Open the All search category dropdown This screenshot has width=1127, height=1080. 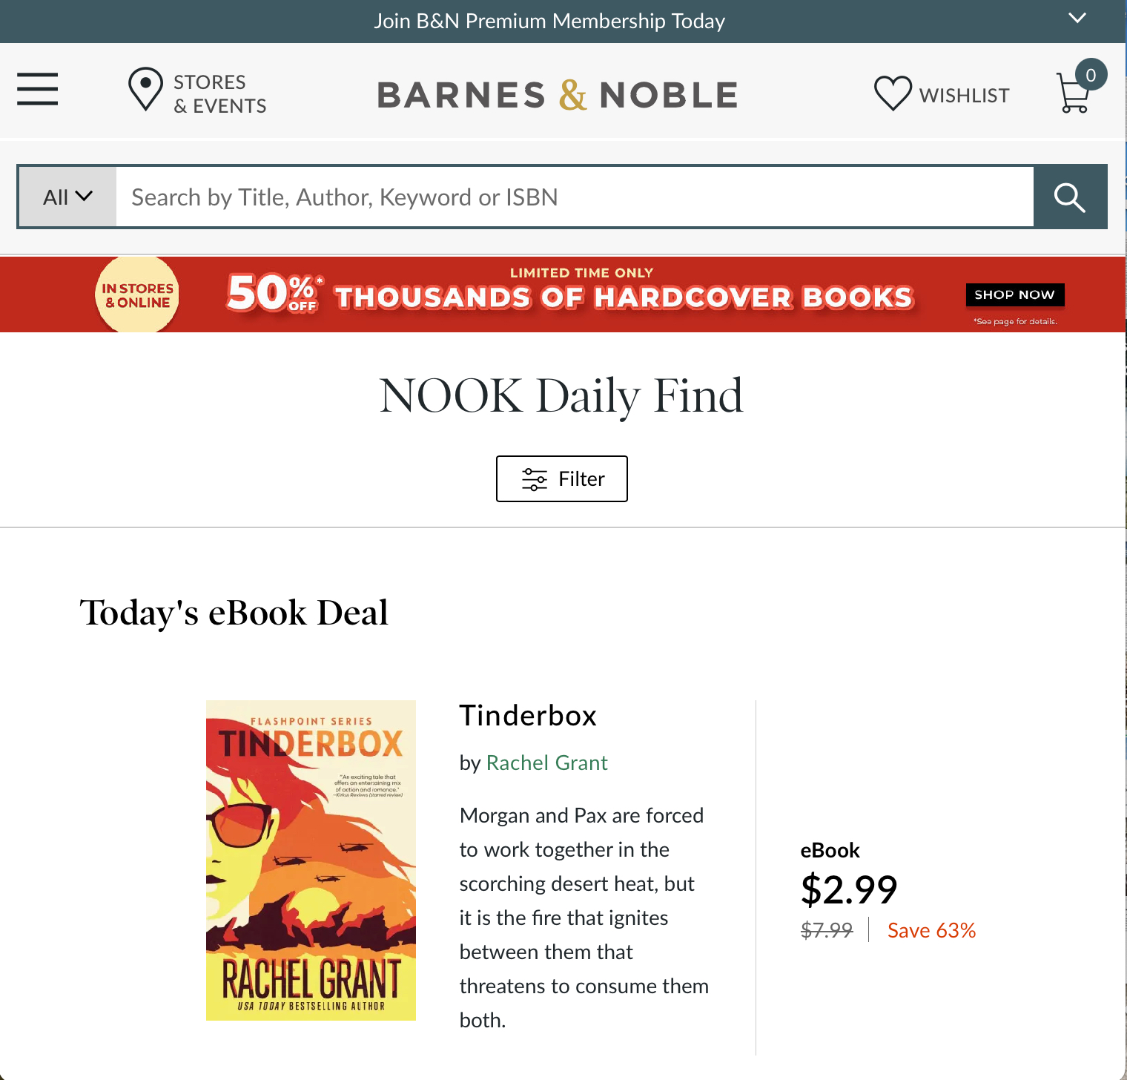[x=67, y=197]
